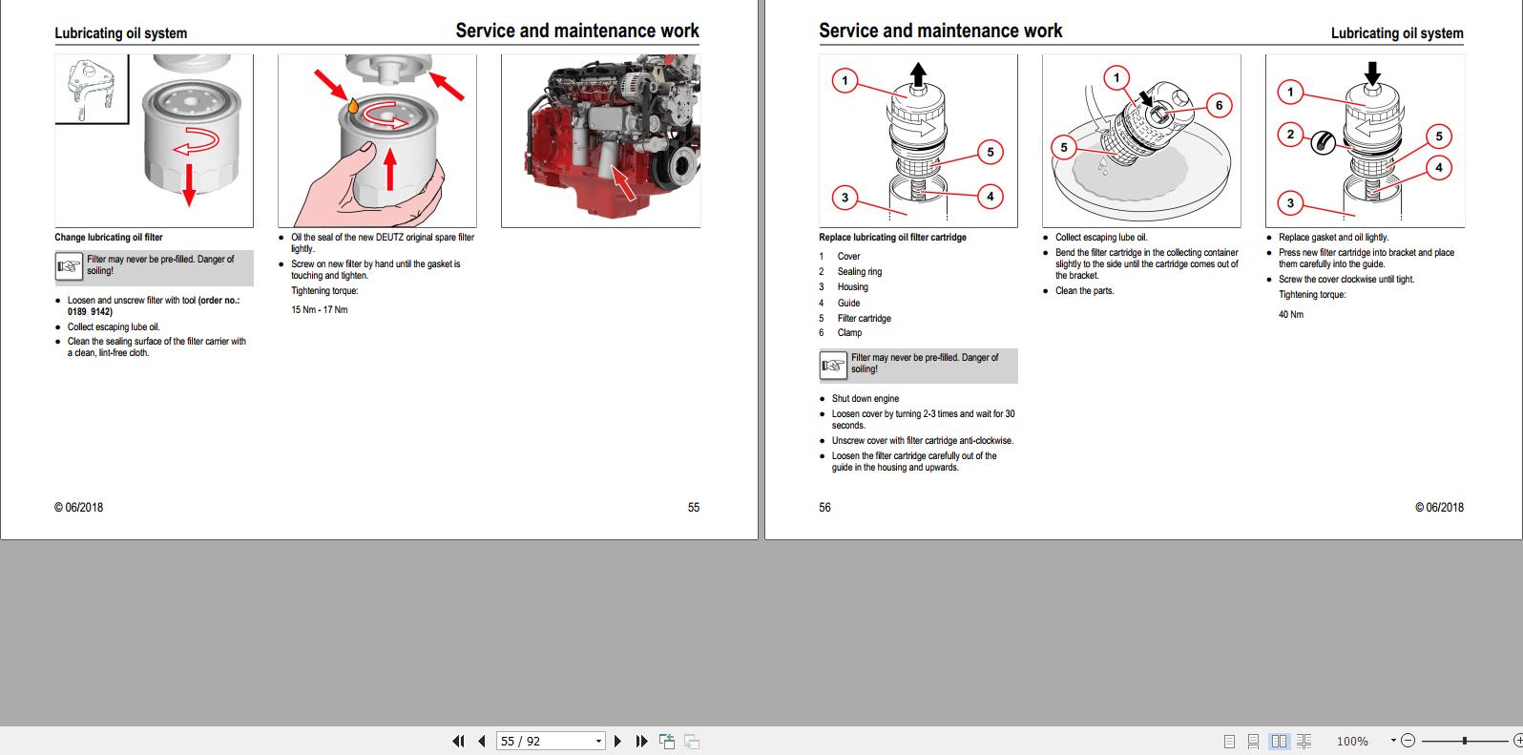Click the 'Shut down engine' bullet
Screen dimensions: 1523x755
(x=866, y=399)
